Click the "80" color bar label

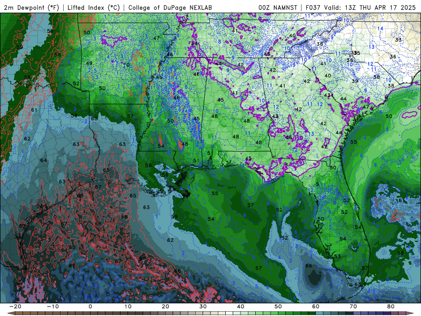(x=391, y=307)
